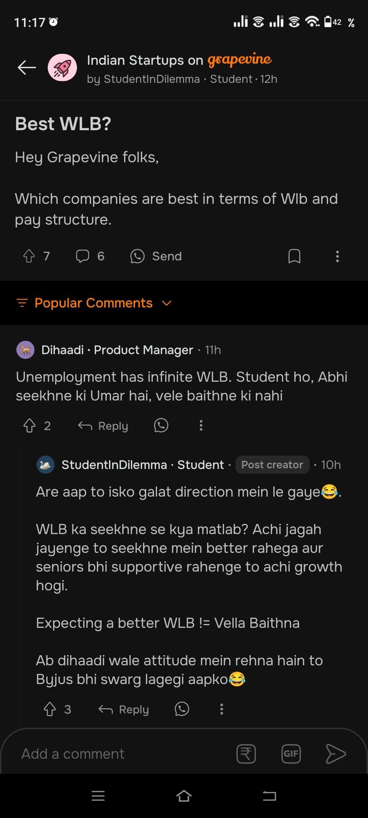
Task: Share StudentInDilemma's reply on WhatsApp
Action: pos(182,709)
